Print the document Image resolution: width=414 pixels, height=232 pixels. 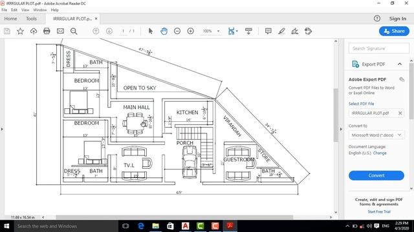(47, 32)
